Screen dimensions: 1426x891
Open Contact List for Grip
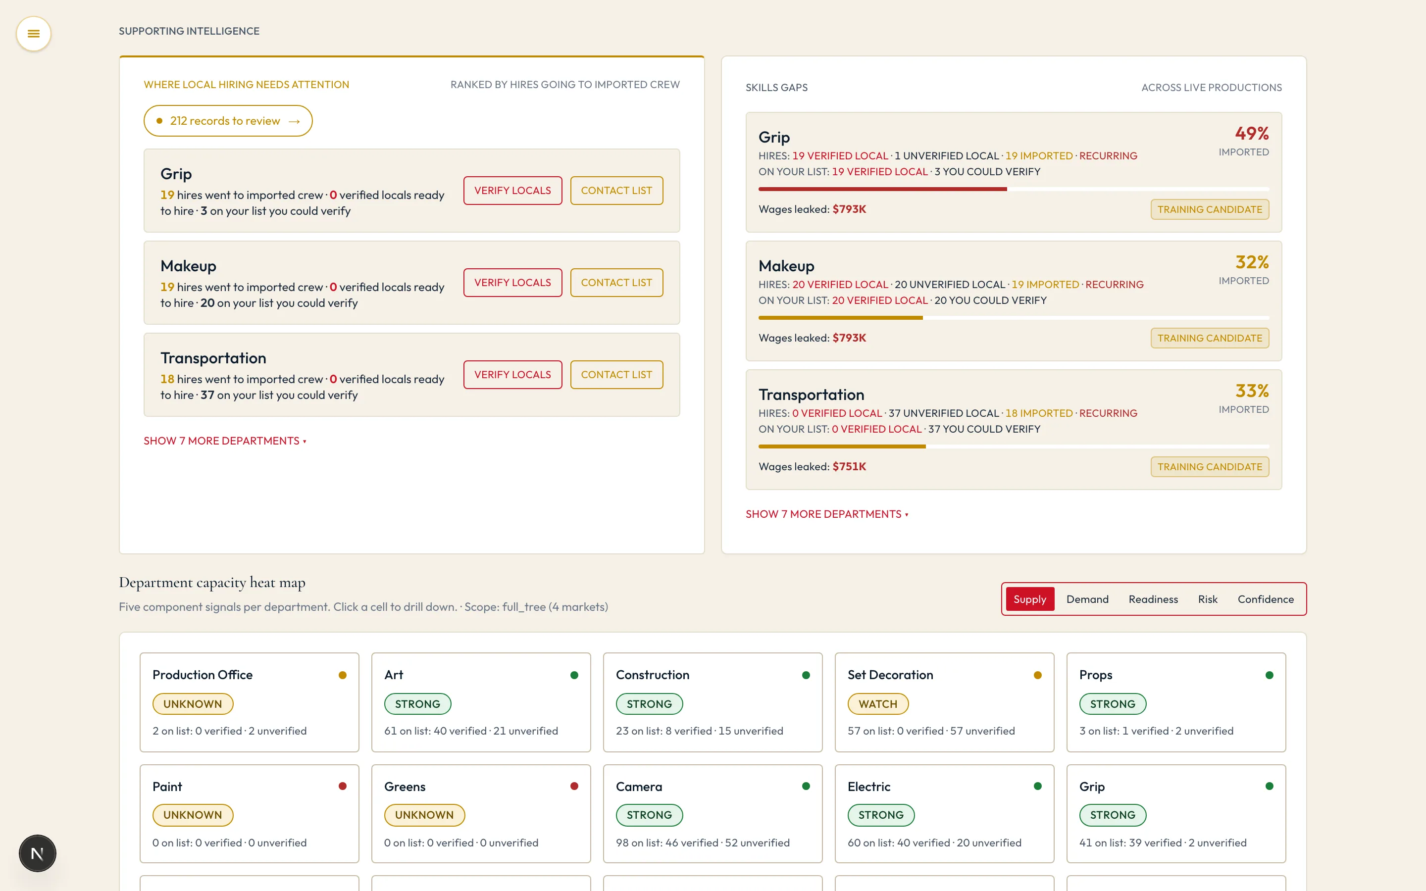pyautogui.click(x=616, y=191)
